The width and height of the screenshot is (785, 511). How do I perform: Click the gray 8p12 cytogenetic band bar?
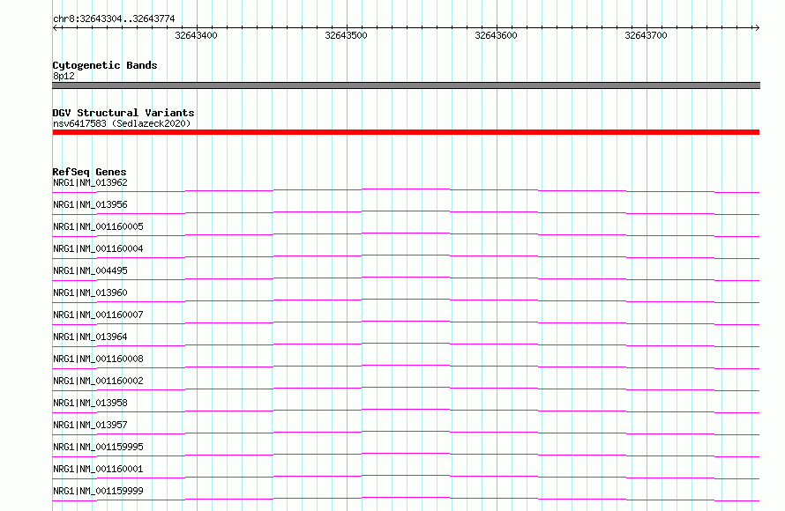click(406, 85)
